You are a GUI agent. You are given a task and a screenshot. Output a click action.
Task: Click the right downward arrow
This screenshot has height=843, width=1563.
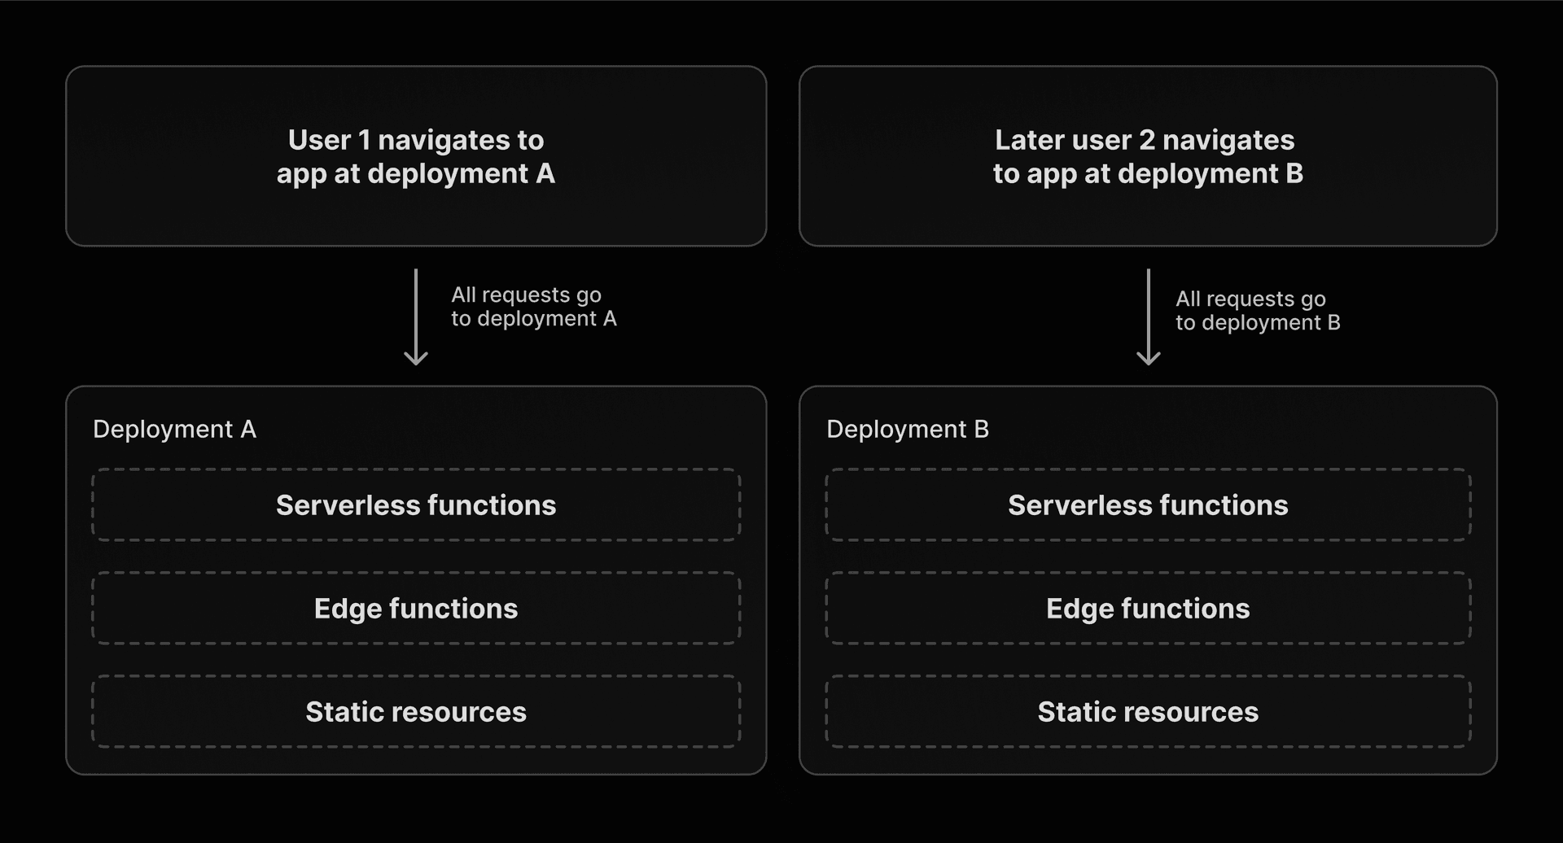point(1149,317)
